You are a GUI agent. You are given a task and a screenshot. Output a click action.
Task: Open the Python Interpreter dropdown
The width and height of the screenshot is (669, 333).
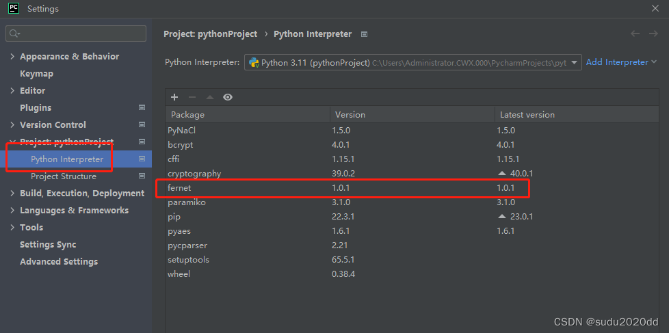(413, 62)
